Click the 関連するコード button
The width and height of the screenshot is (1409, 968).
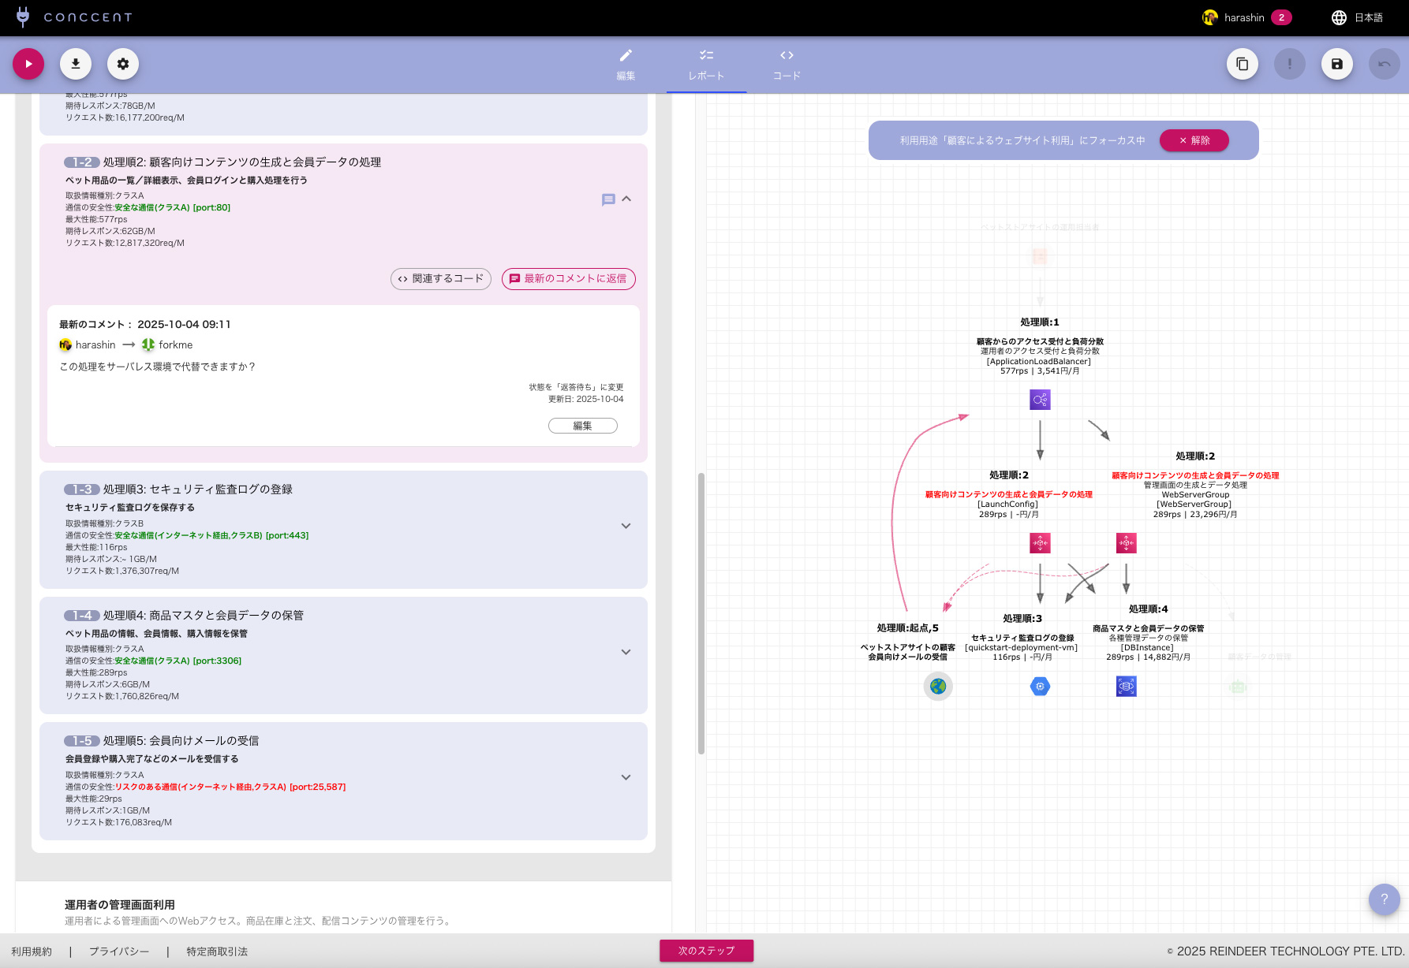pos(441,279)
